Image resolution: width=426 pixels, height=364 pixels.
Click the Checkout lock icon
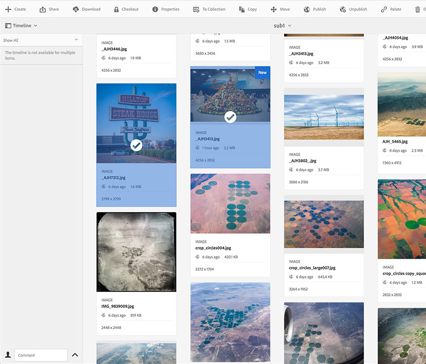[x=117, y=9]
